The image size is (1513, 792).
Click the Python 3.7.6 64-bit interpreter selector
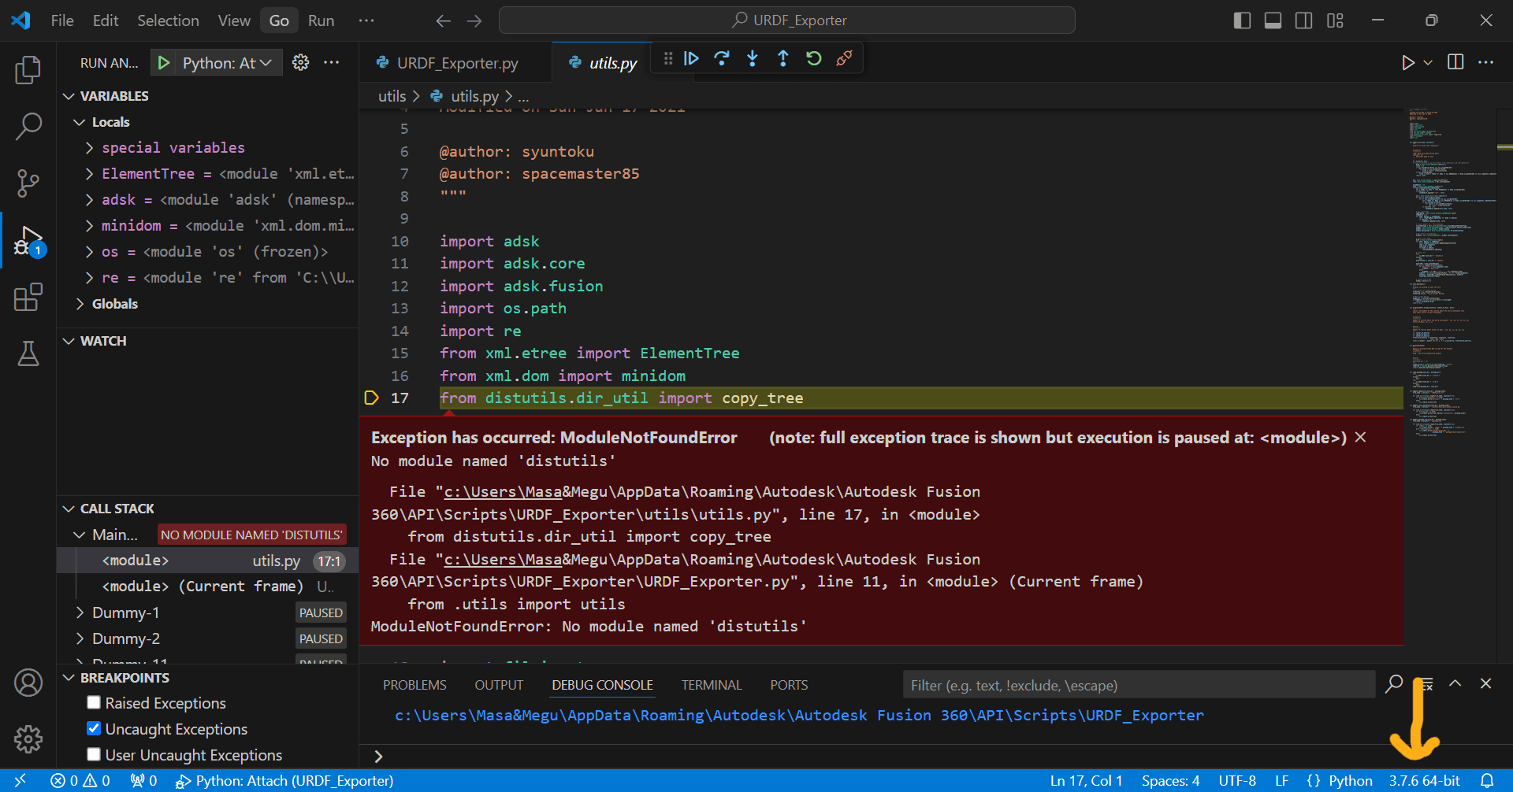point(1424,780)
